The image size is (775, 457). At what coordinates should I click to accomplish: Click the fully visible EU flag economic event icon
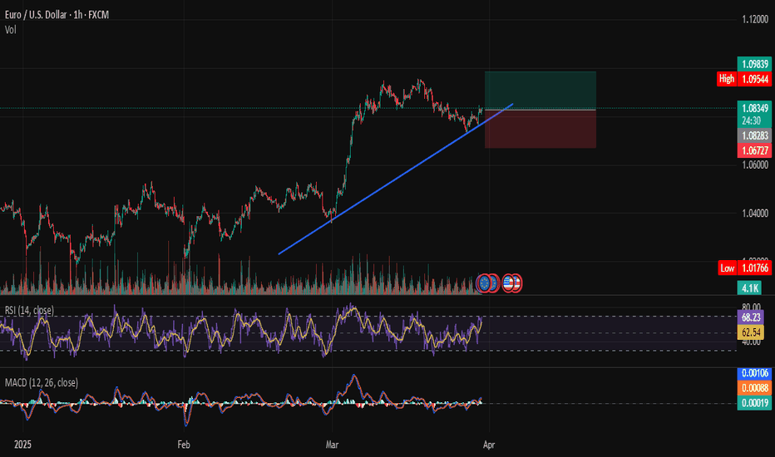483,283
